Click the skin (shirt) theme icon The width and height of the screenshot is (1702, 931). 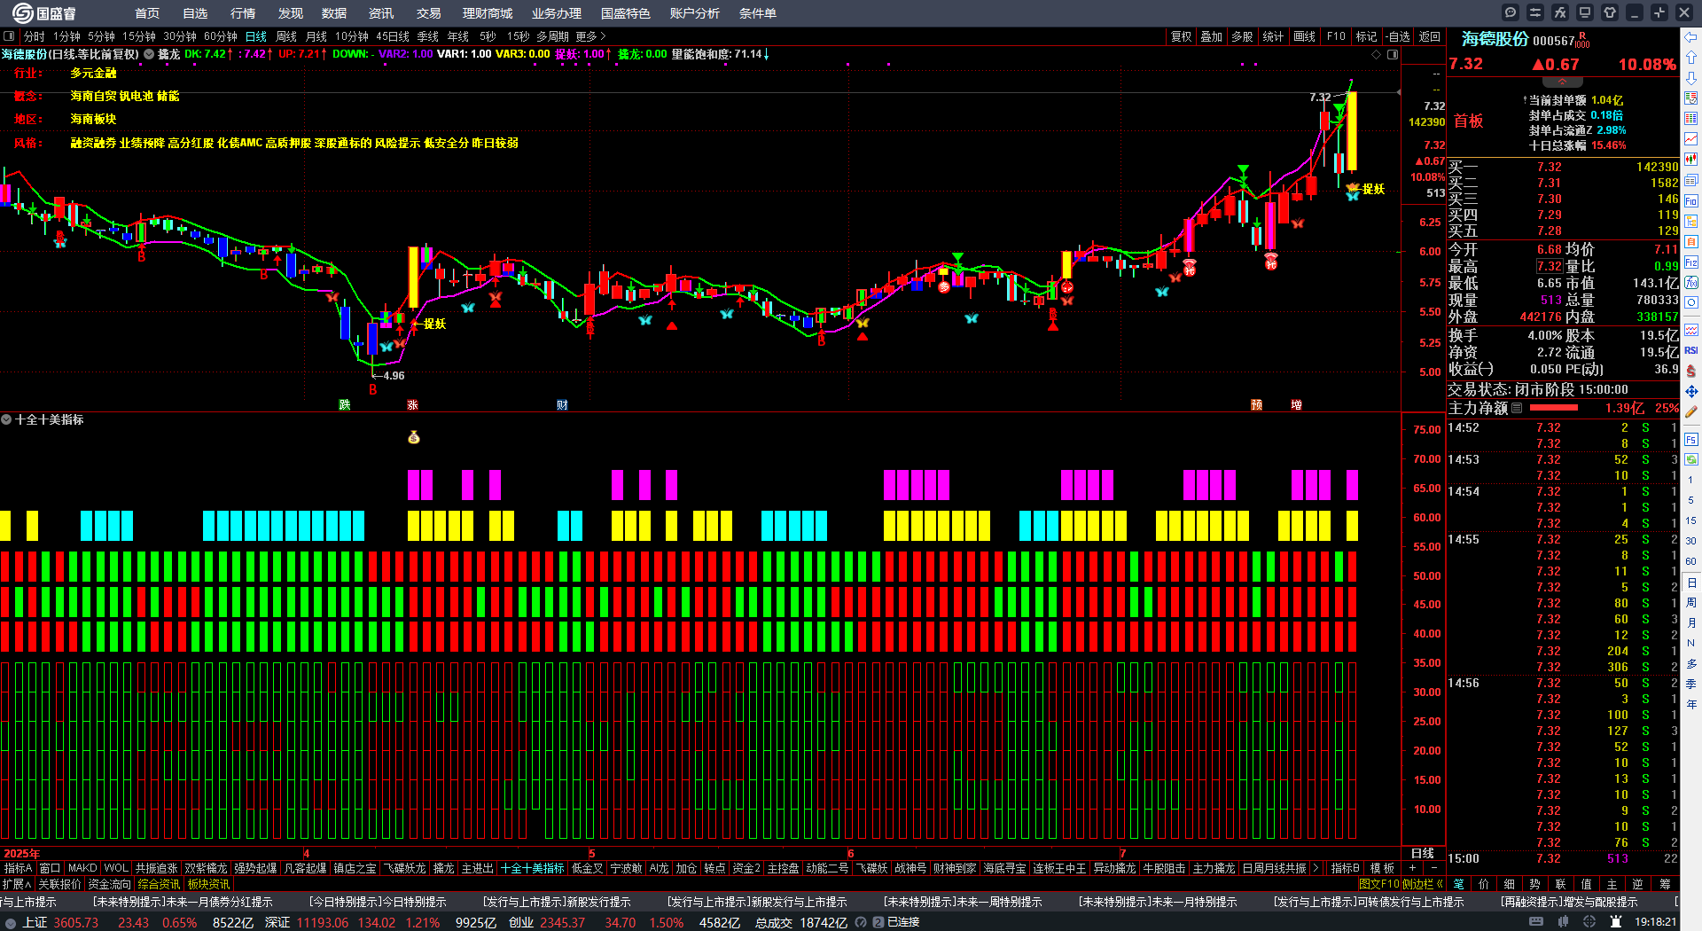1610,12
